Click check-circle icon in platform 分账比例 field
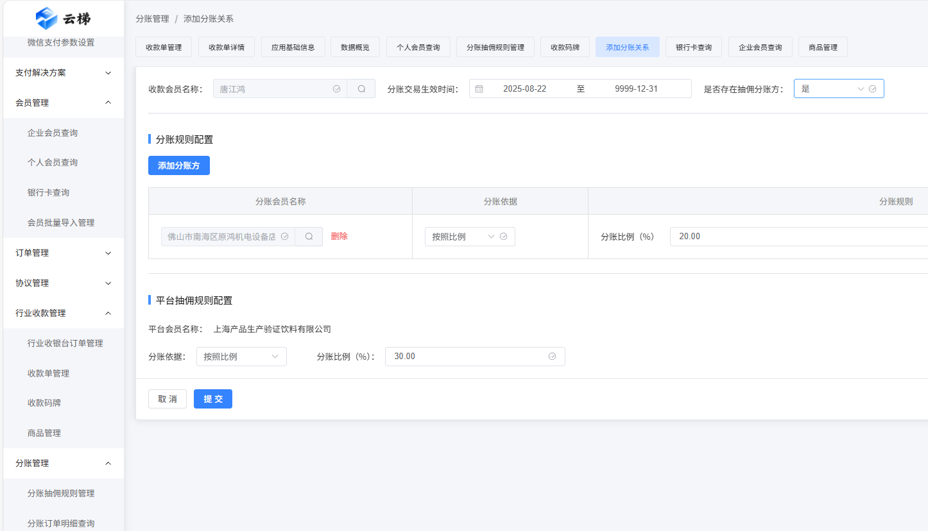 point(552,357)
